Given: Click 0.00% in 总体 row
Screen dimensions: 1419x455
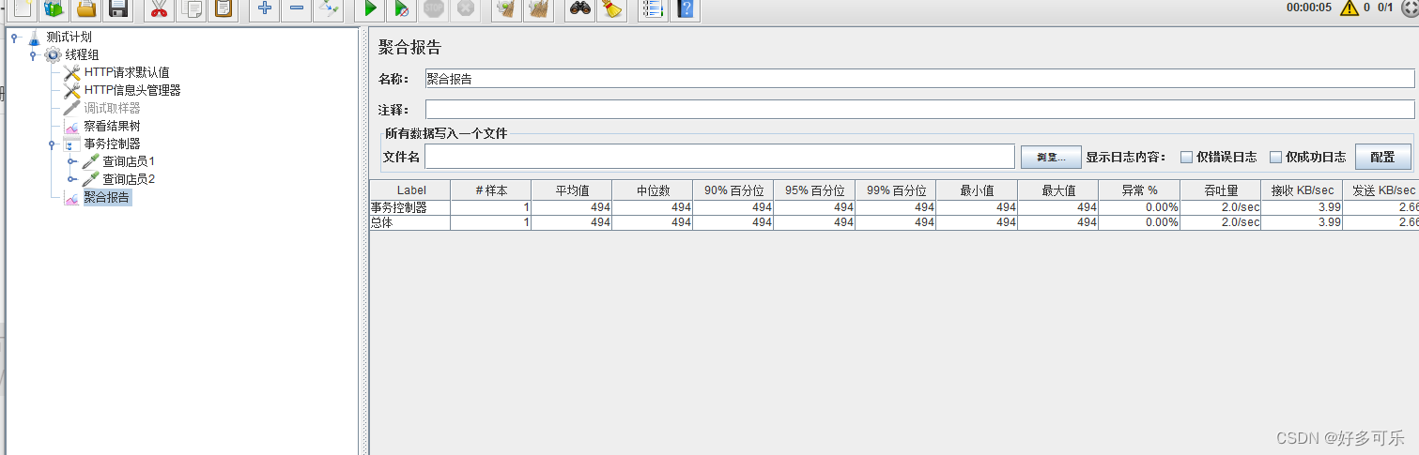Looking at the screenshot, I should [1139, 222].
